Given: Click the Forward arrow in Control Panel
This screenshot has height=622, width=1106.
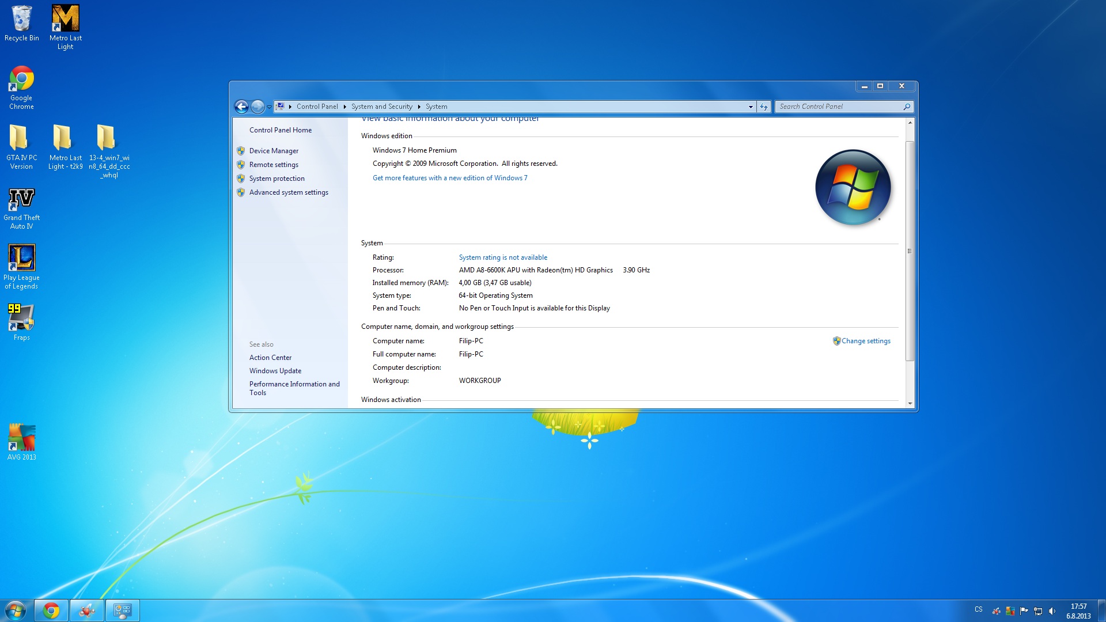Looking at the screenshot, I should click(257, 107).
